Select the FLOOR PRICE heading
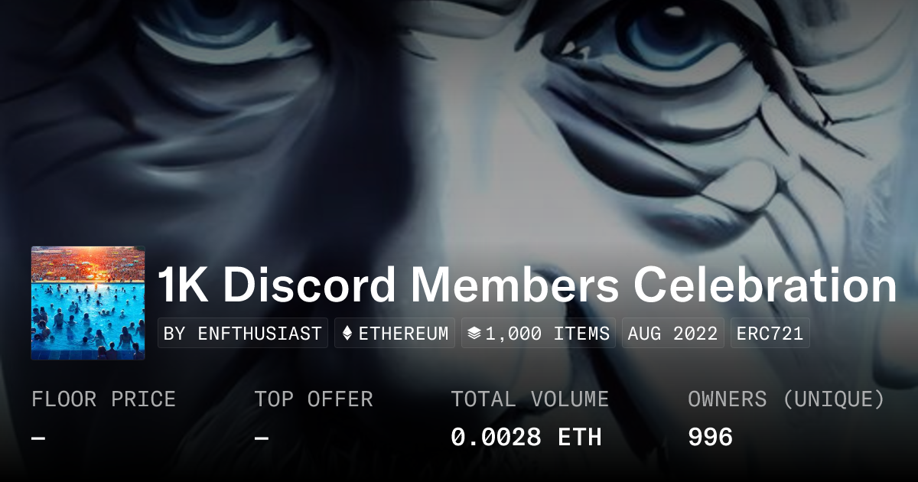 (x=103, y=399)
